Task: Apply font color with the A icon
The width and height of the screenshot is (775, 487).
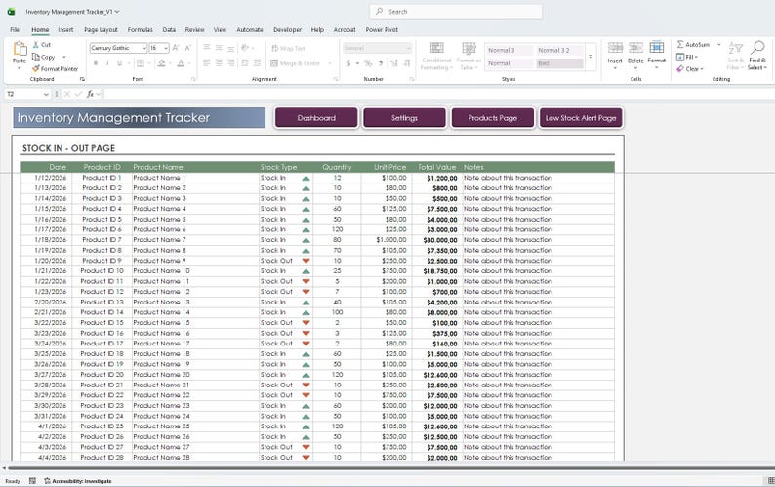Action: [x=181, y=63]
